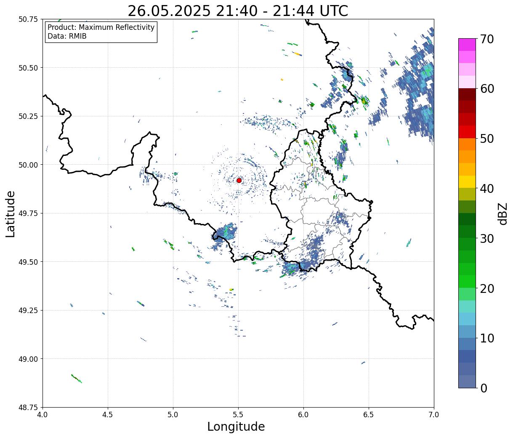Click the longitude tick label 4.0
Screen dimensions: 513x437
[43, 415]
